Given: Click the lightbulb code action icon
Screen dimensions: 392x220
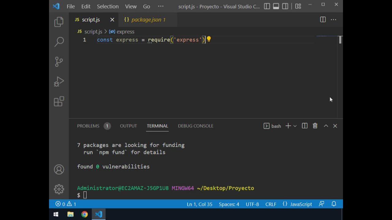Looking at the screenshot, I should point(209,39).
